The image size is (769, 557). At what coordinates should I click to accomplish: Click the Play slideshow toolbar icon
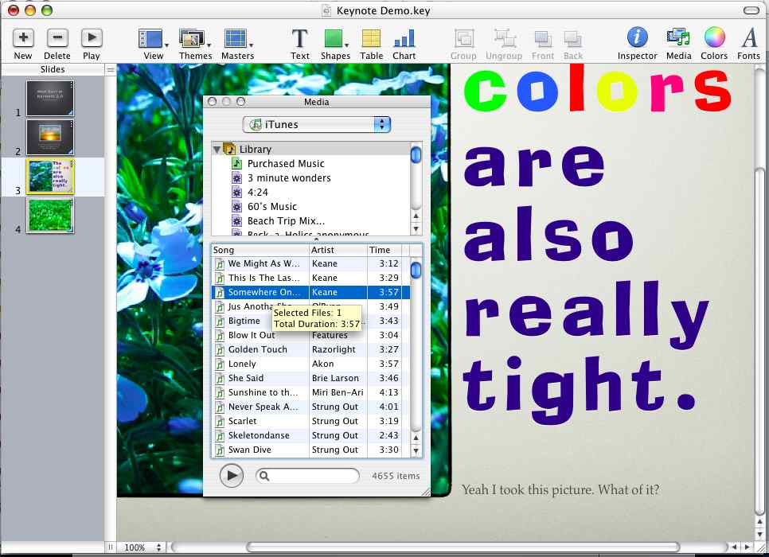[x=92, y=38]
